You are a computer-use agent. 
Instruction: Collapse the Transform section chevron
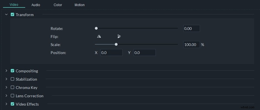tap(6, 14)
